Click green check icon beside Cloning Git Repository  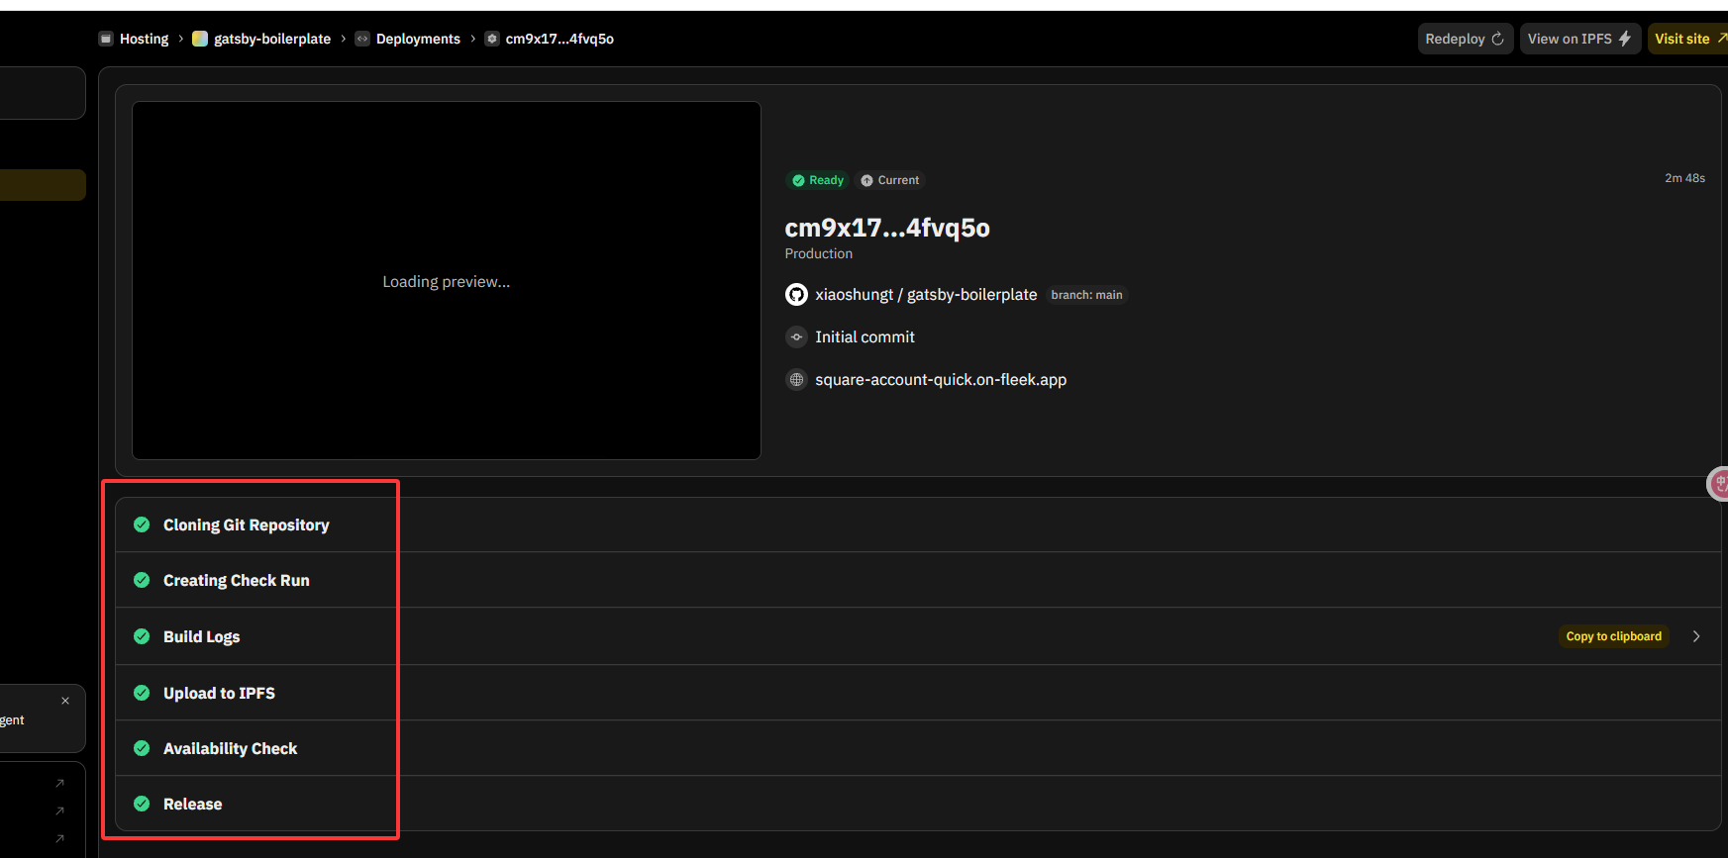point(142,524)
